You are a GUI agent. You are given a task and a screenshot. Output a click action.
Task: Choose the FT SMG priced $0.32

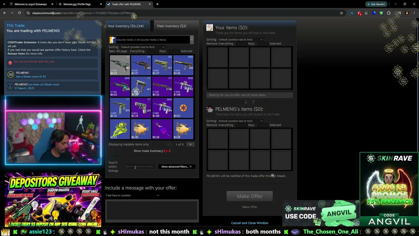point(120,108)
